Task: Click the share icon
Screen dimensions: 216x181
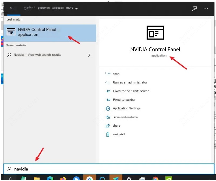Action: [x=108, y=126]
